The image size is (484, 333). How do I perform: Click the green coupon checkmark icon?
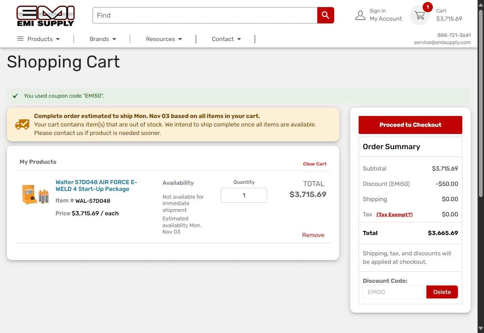[15, 96]
